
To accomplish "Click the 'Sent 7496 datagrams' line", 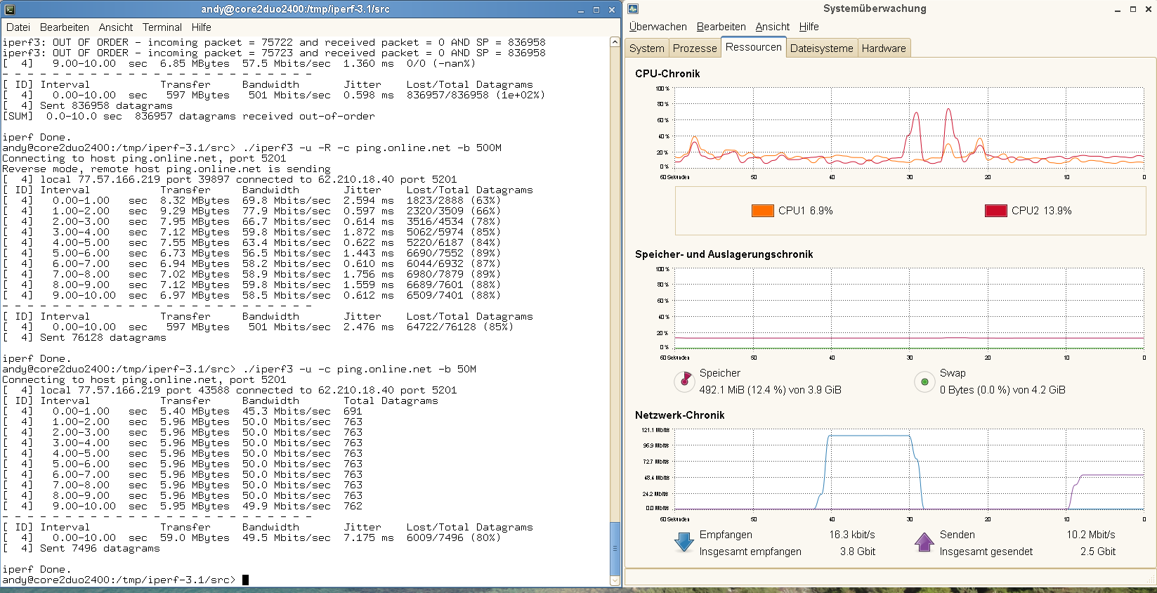I will 100,548.
